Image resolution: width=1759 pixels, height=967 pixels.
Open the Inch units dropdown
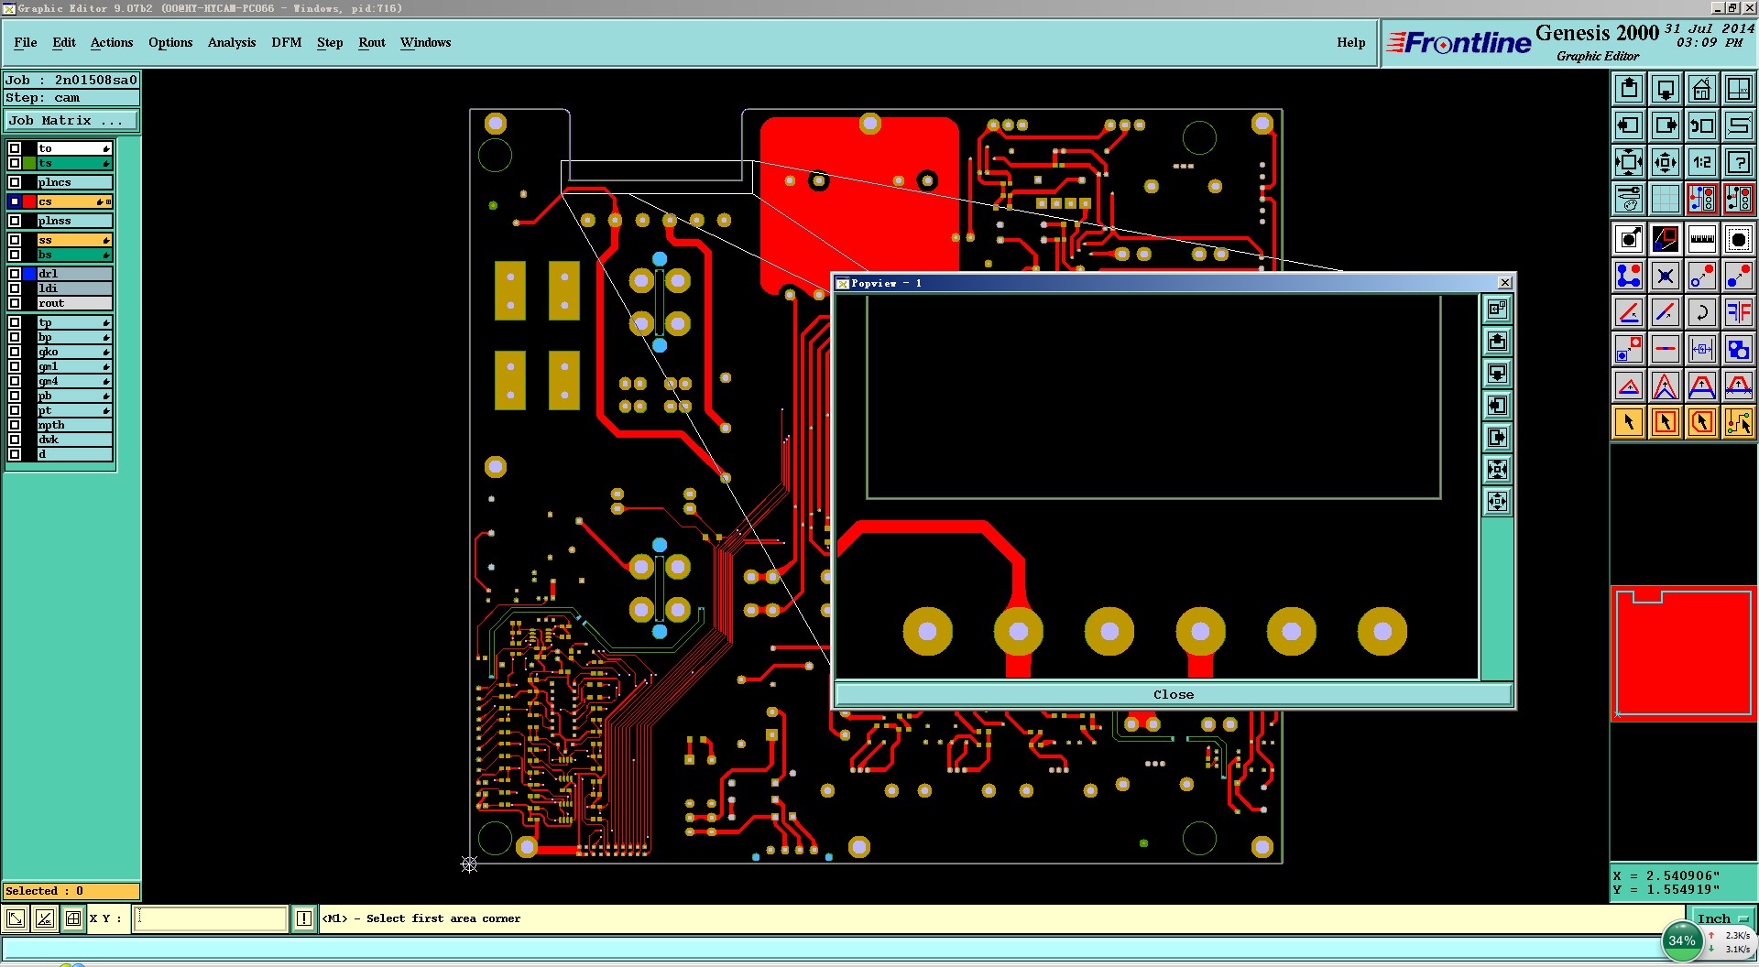coord(1721,918)
